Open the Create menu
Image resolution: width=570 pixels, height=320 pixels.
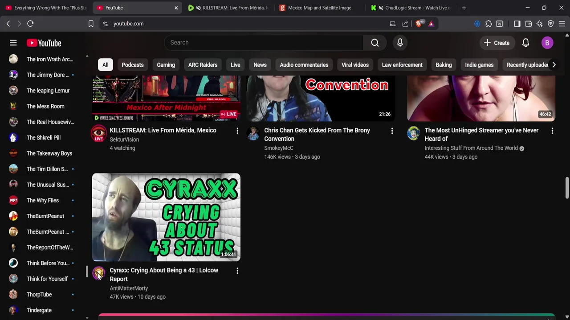[497, 43]
